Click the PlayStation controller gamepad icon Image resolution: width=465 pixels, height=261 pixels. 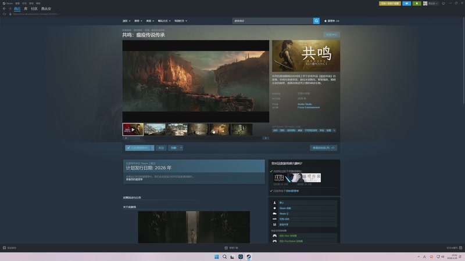(x=274, y=241)
